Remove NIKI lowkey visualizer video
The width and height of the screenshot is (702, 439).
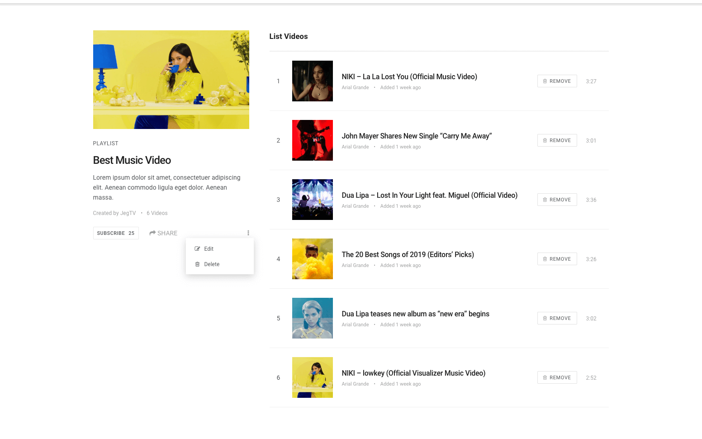(x=557, y=377)
